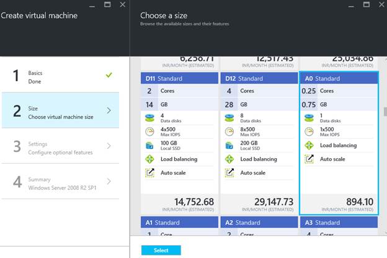This screenshot has height=258, width=387.
Task: Choose the D11 Standard size card header
Action: click(x=179, y=79)
